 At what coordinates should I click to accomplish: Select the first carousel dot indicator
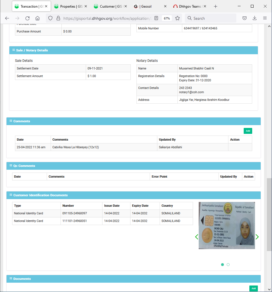coord(222,265)
